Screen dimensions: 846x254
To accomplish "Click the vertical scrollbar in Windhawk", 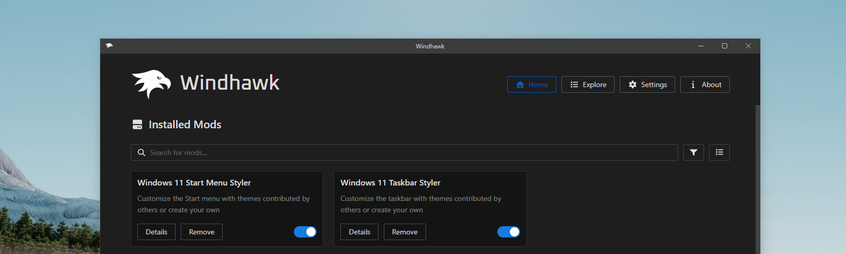I will click(758, 179).
